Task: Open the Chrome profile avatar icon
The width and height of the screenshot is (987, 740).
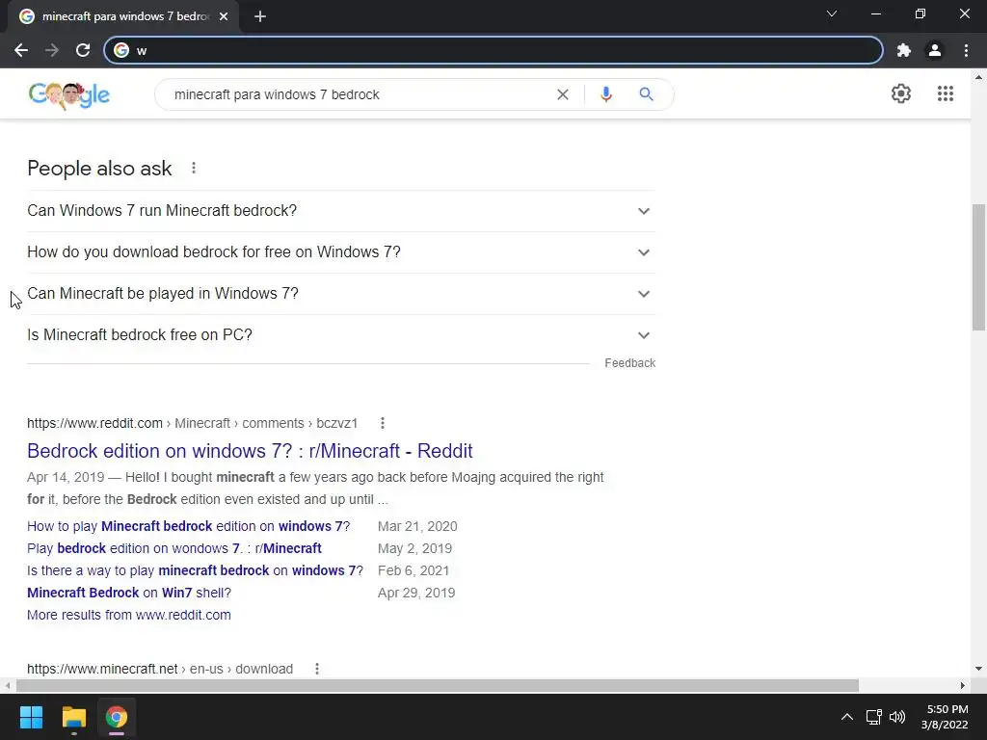Action: click(x=935, y=50)
